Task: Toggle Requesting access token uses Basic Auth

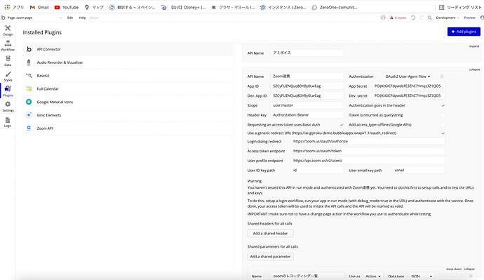Action: point(342,125)
